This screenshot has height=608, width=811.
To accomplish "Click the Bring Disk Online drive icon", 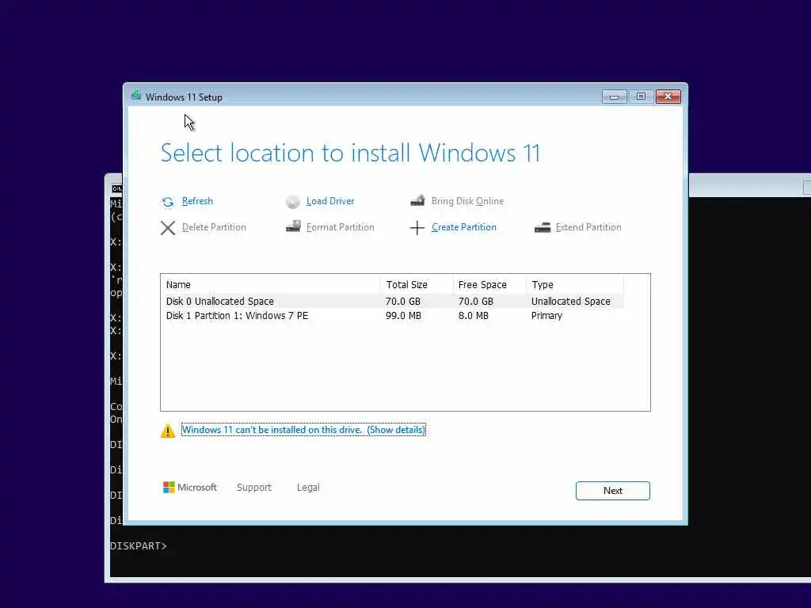I will coord(417,200).
